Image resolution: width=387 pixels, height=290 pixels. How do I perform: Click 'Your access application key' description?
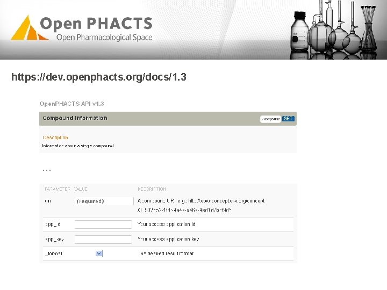[168, 239]
